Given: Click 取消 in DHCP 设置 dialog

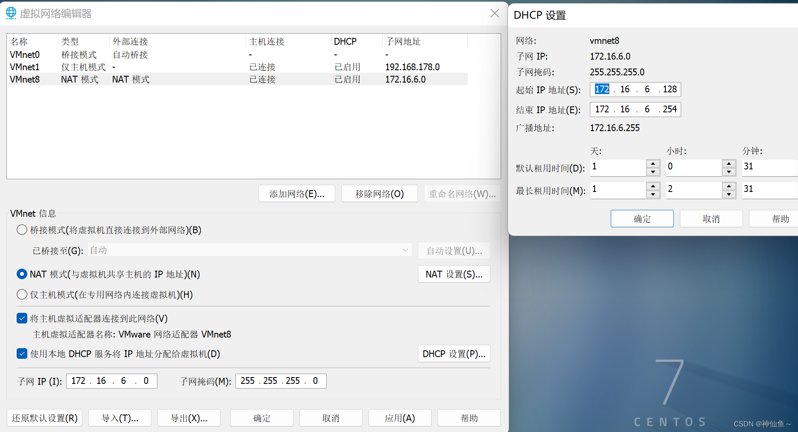Looking at the screenshot, I should (711, 219).
